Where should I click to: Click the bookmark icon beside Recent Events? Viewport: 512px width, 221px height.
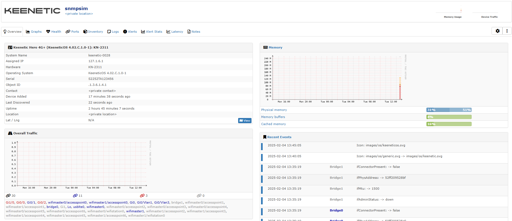click(x=265, y=137)
